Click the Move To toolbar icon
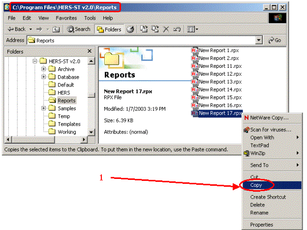Image resolution: width=307 pixels, height=230 pixels. (144, 29)
